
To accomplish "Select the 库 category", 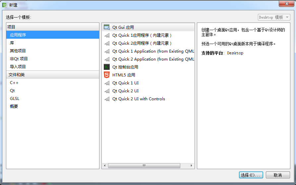I will (x=53, y=43).
